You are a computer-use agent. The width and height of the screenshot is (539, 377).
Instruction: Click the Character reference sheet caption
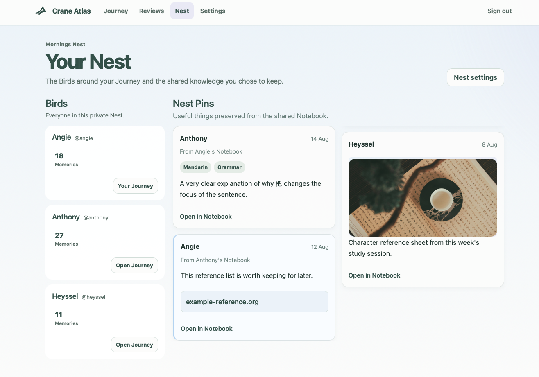pos(414,248)
